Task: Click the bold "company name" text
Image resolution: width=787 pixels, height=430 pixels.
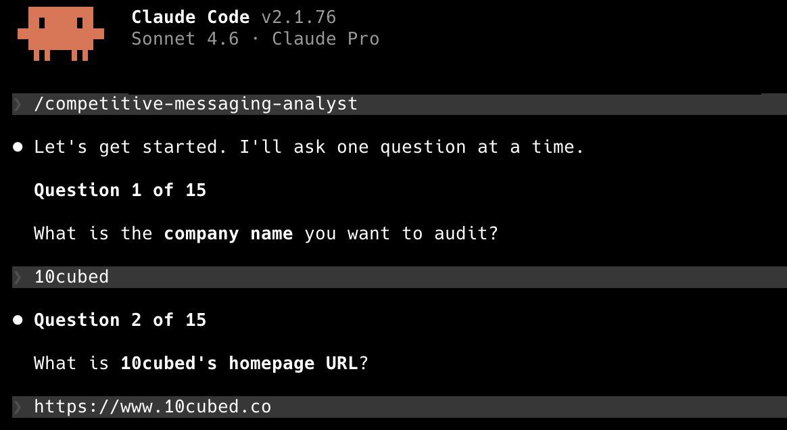Action: click(x=228, y=234)
